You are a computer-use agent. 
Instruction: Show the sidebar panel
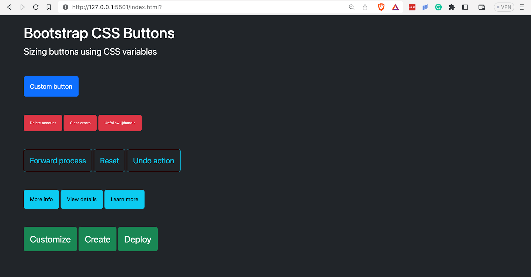point(465,7)
